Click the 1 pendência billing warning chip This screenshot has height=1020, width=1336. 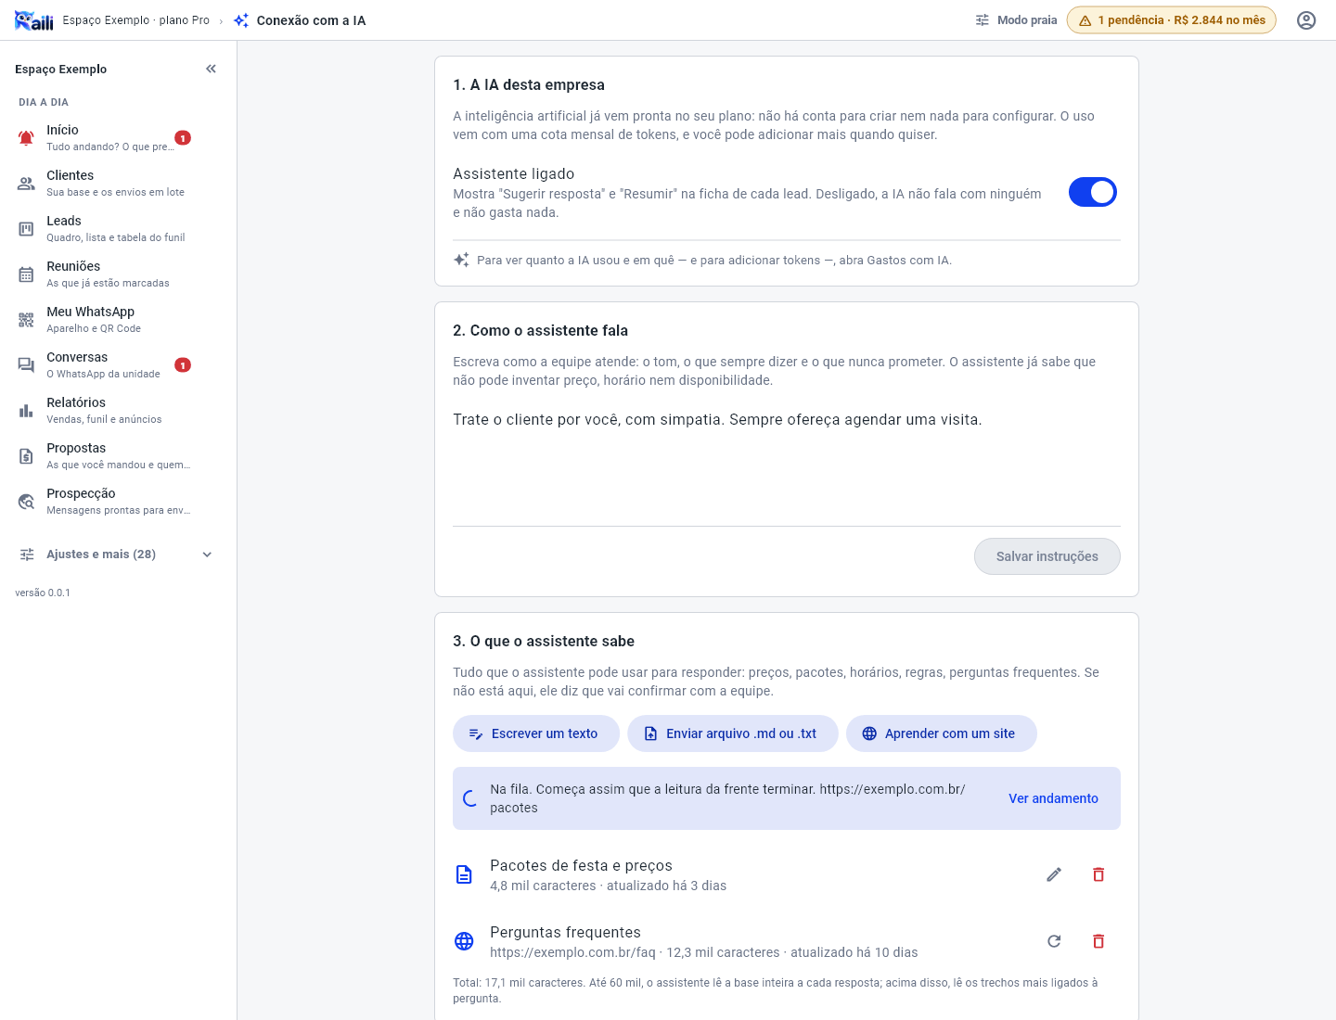[1172, 20]
